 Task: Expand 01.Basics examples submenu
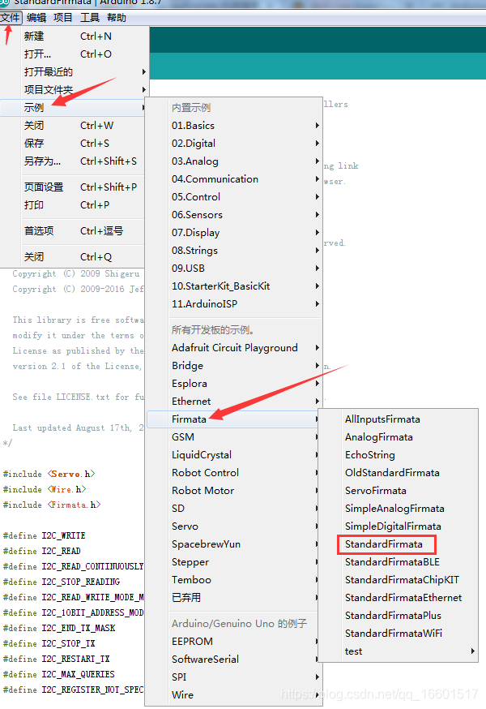[x=235, y=125]
